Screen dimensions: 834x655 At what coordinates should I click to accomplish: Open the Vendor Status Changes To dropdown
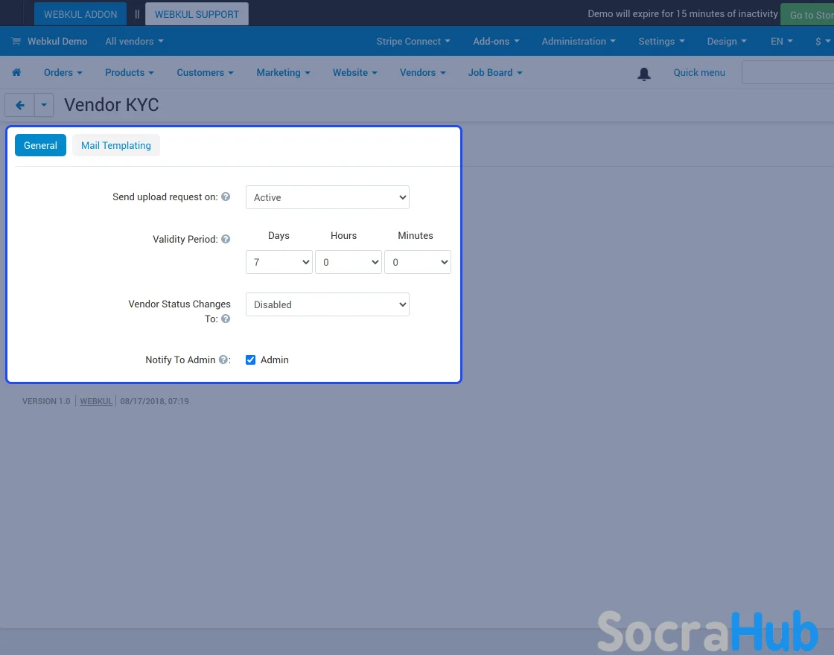328,304
